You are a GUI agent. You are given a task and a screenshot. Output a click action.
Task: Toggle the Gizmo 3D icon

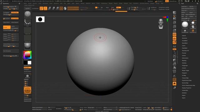[61, 8]
